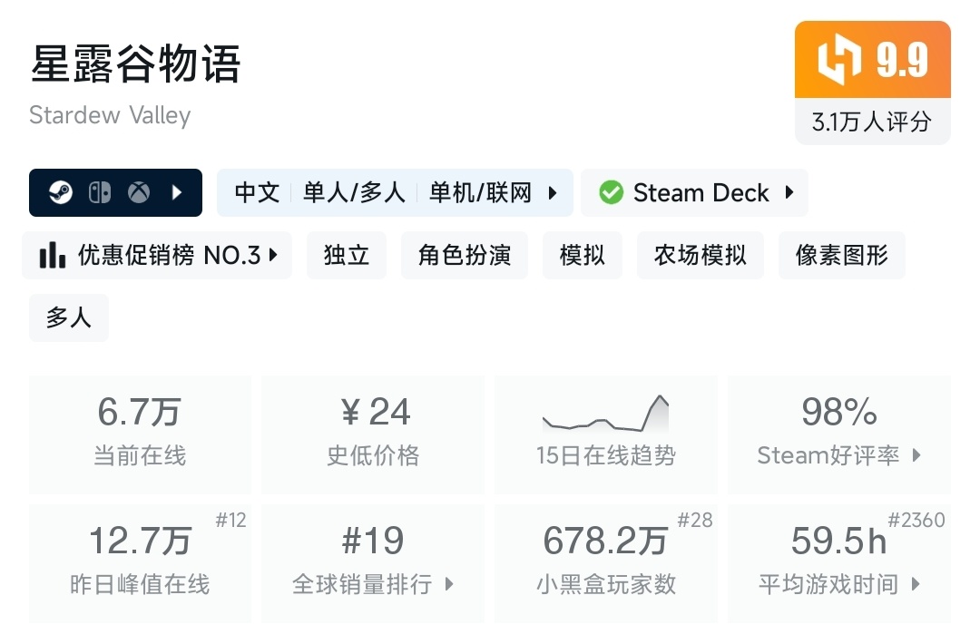Expand Steam Deck compatibility details

[x=789, y=192]
